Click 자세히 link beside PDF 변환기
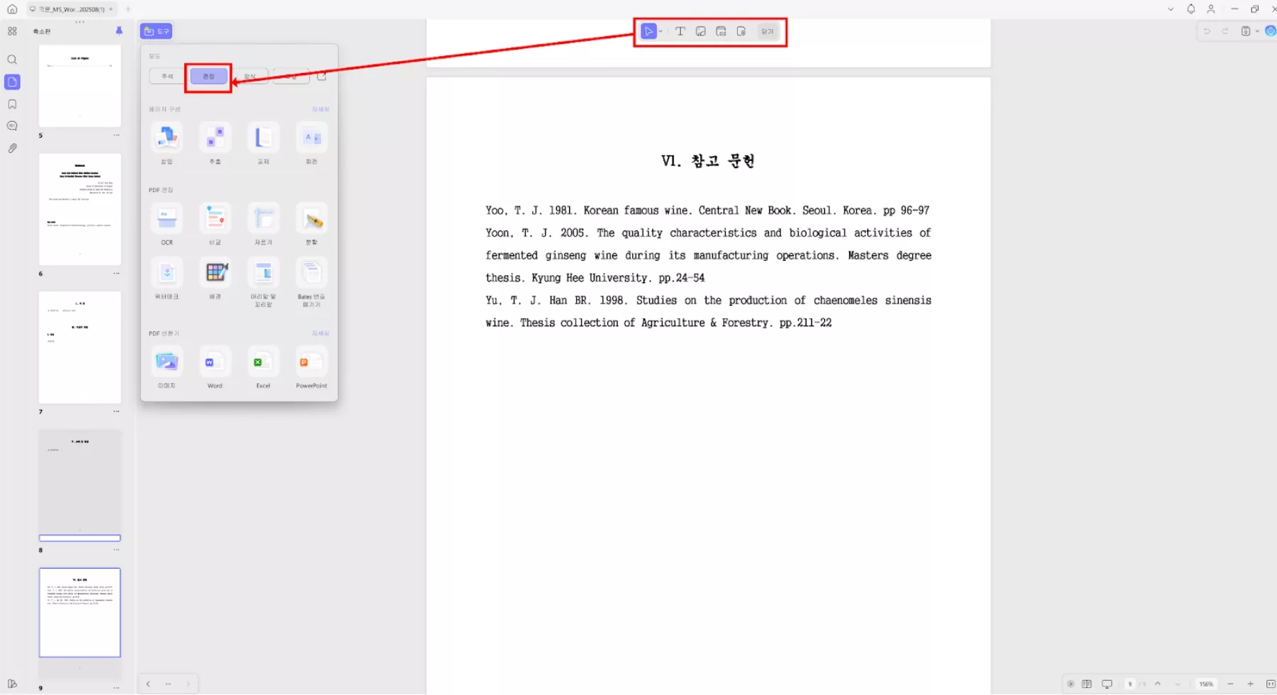This screenshot has height=695, width=1277. pyautogui.click(x=320, y=333)
